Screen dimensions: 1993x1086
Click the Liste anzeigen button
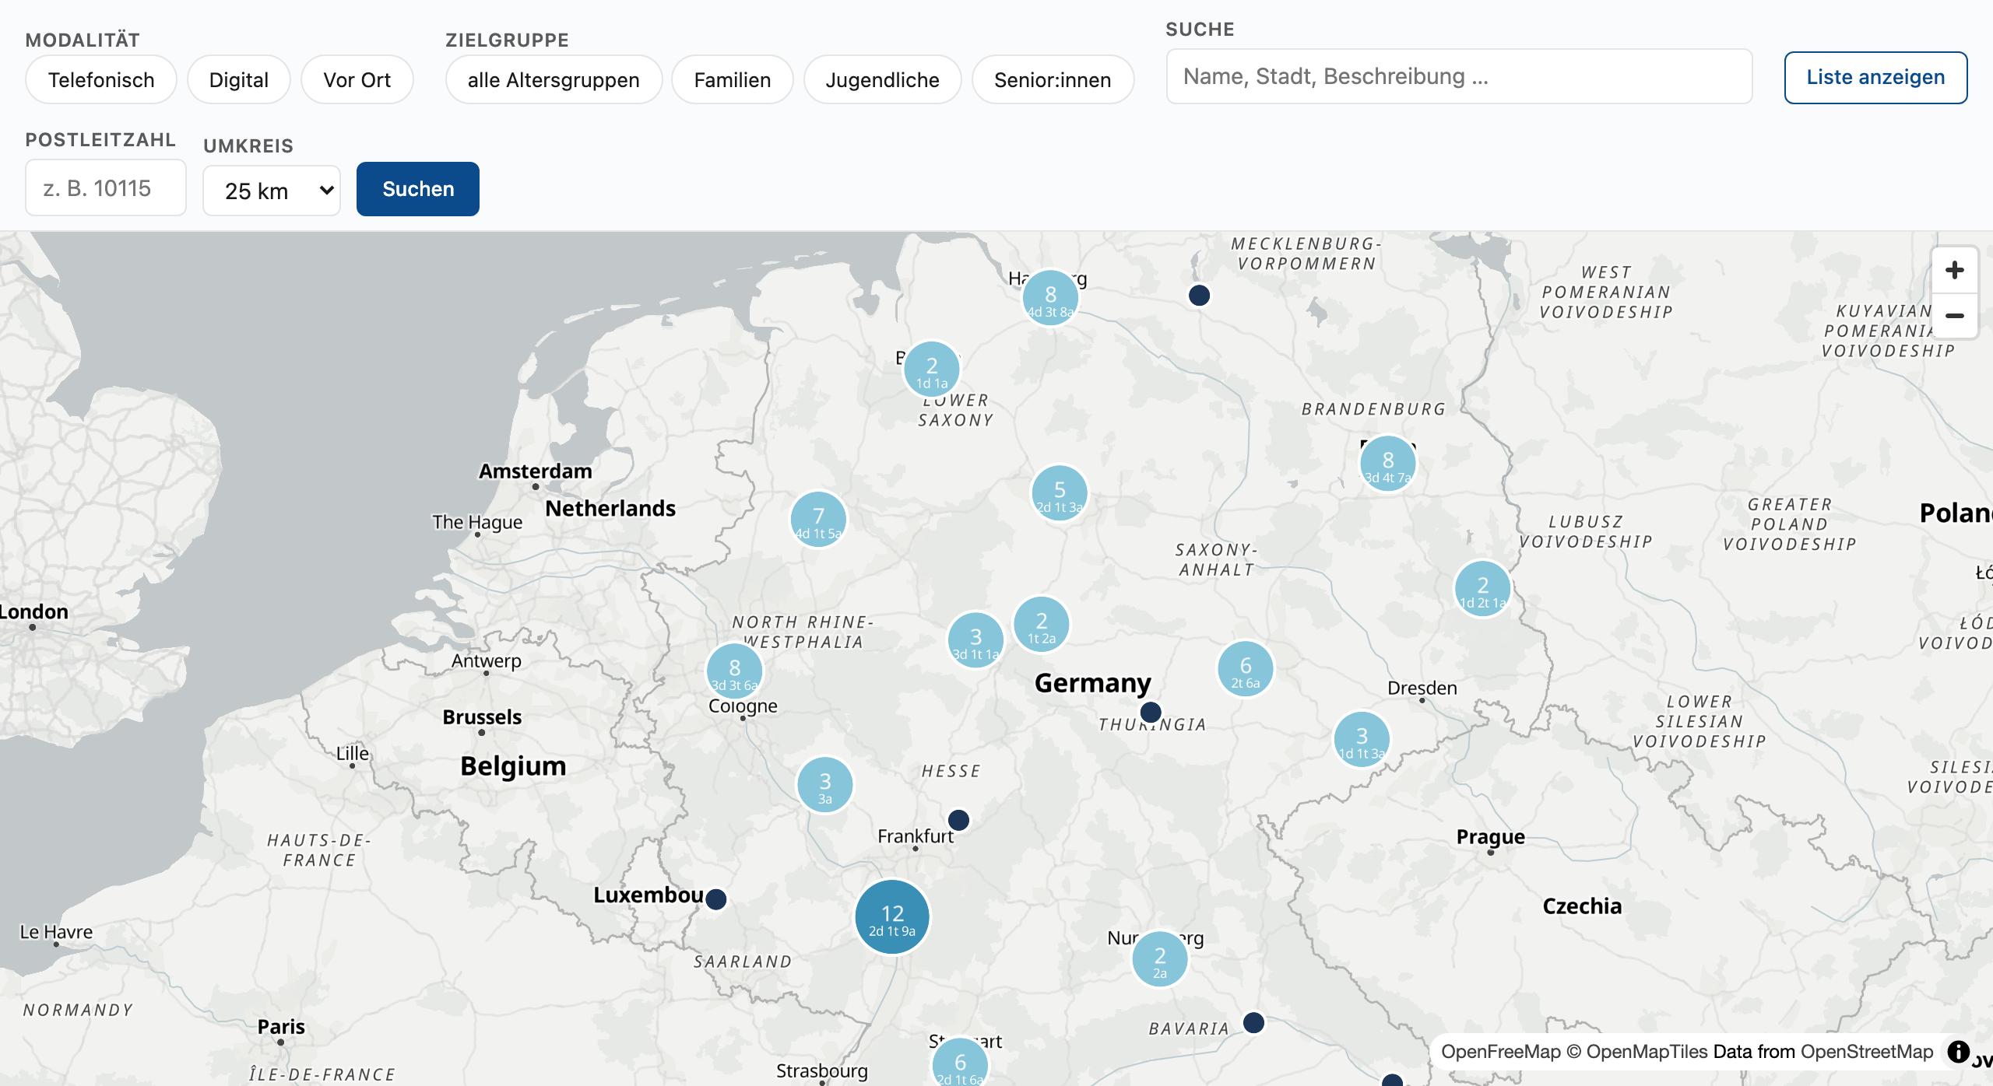(x=1876, y=77)
